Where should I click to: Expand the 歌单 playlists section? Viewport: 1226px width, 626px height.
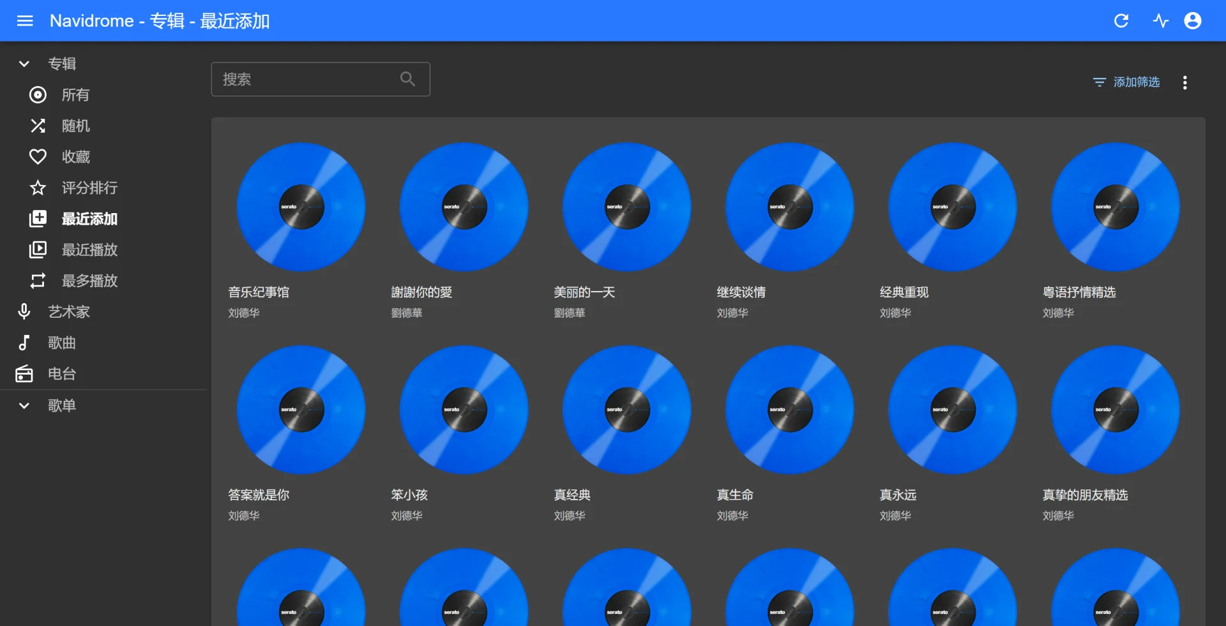(x=24, y=406)
